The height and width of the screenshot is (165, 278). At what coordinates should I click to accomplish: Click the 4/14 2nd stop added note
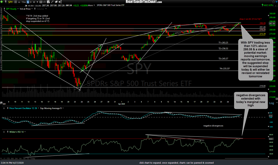click(x=38, y=18)
